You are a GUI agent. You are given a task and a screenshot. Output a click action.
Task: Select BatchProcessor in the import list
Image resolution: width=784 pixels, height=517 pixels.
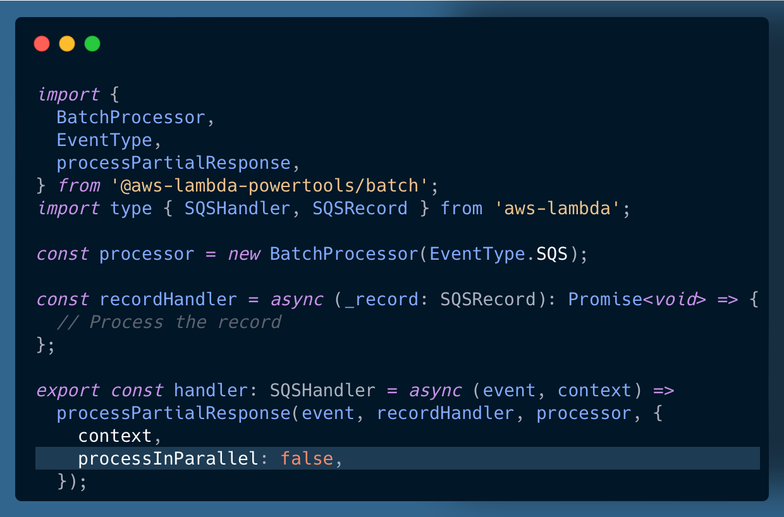131,118
